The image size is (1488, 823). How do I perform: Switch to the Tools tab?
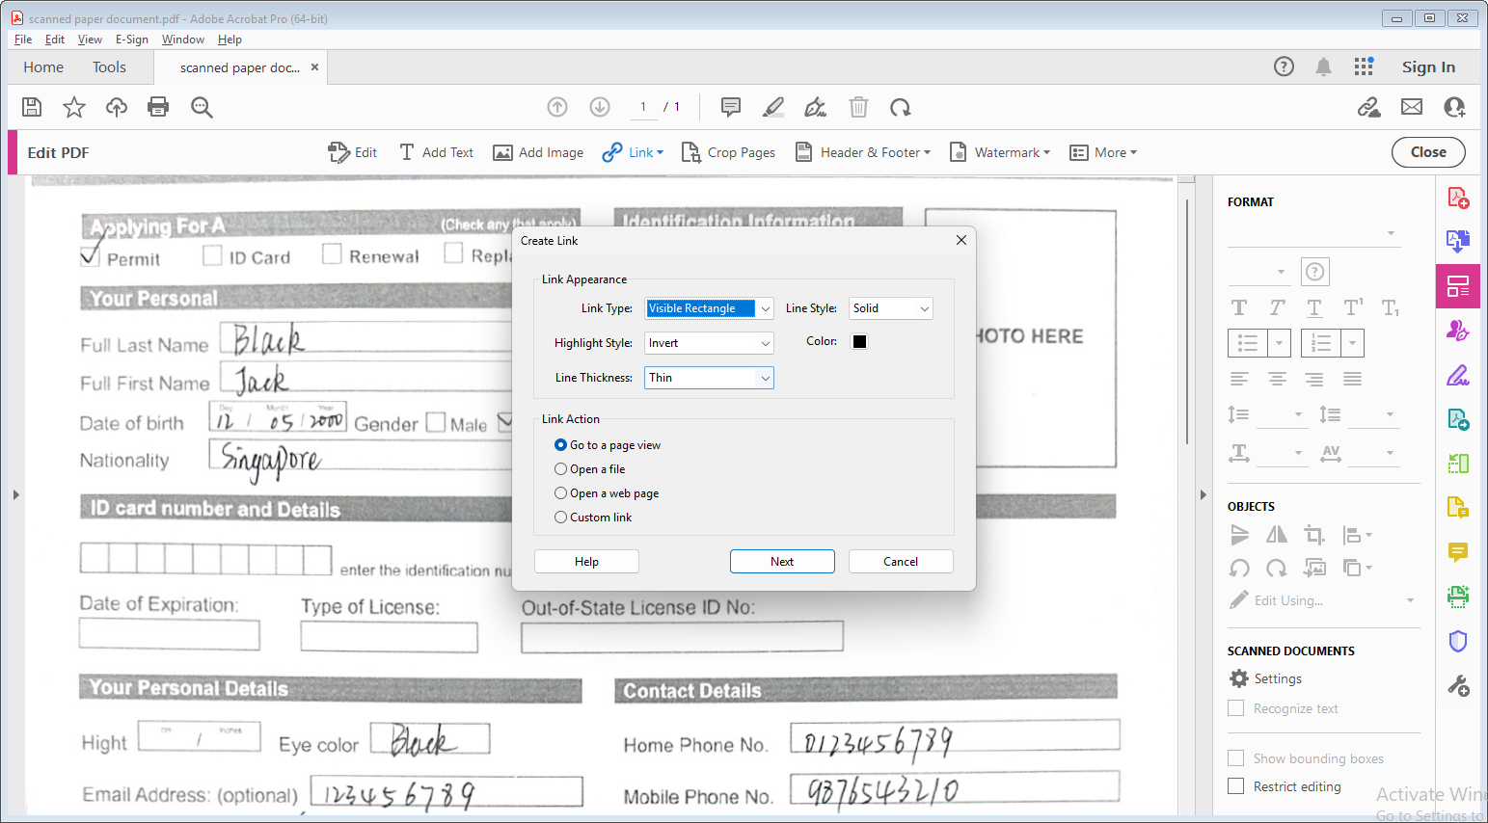point(109,67)
